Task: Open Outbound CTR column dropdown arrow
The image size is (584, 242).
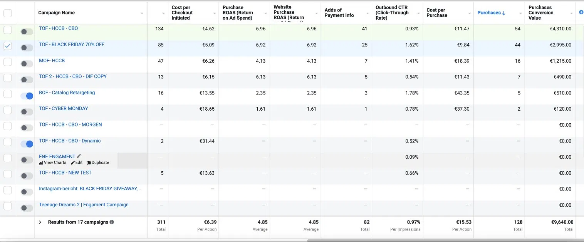Action: tap(418, 13)
